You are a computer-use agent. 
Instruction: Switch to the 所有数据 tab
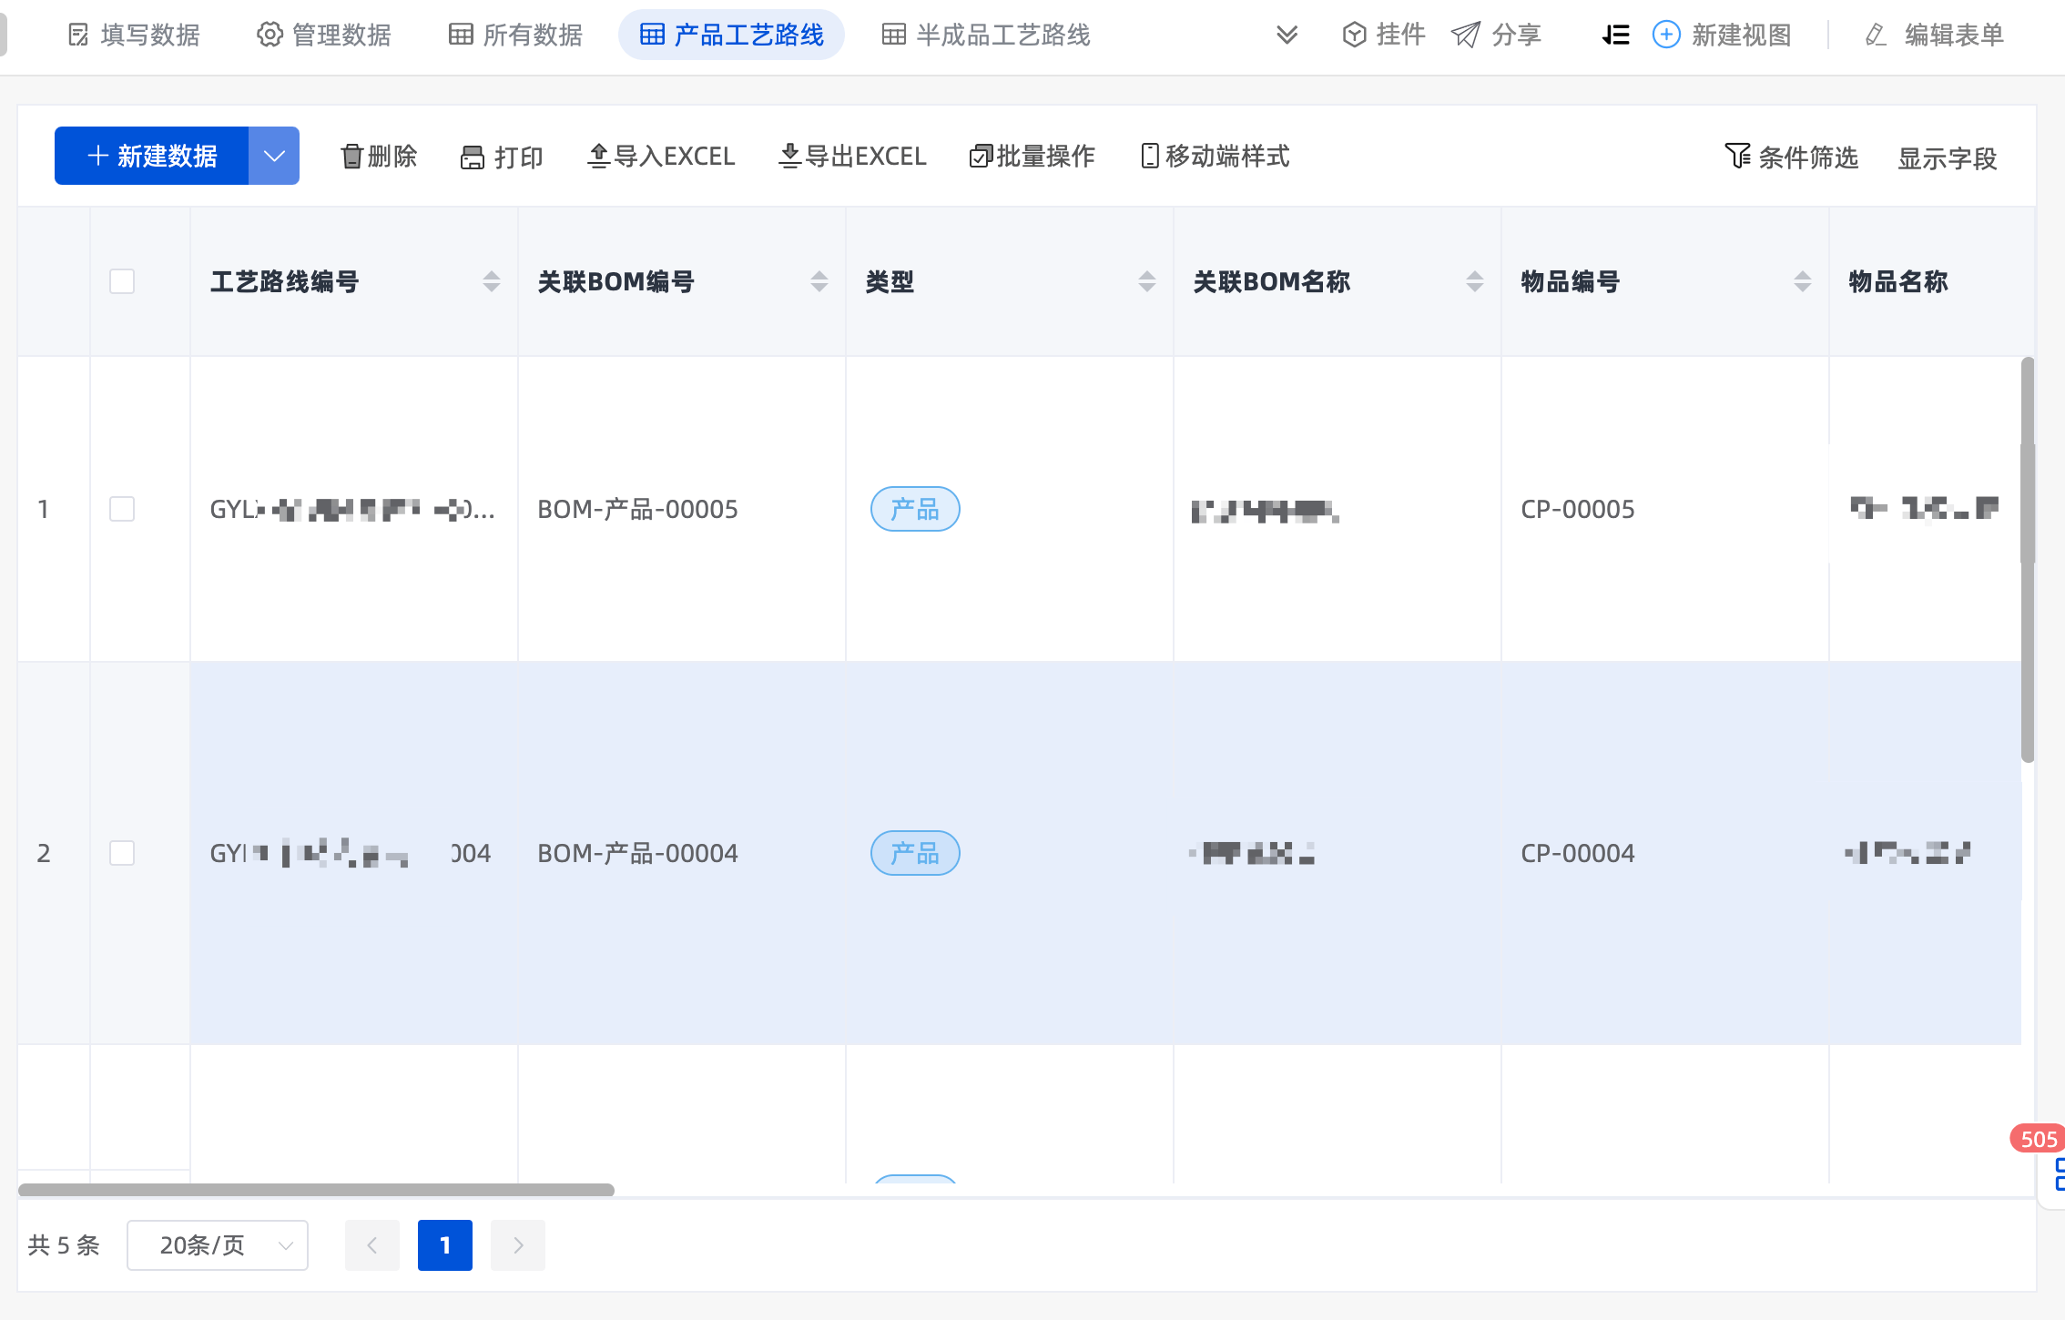click(x=515, y=35)
